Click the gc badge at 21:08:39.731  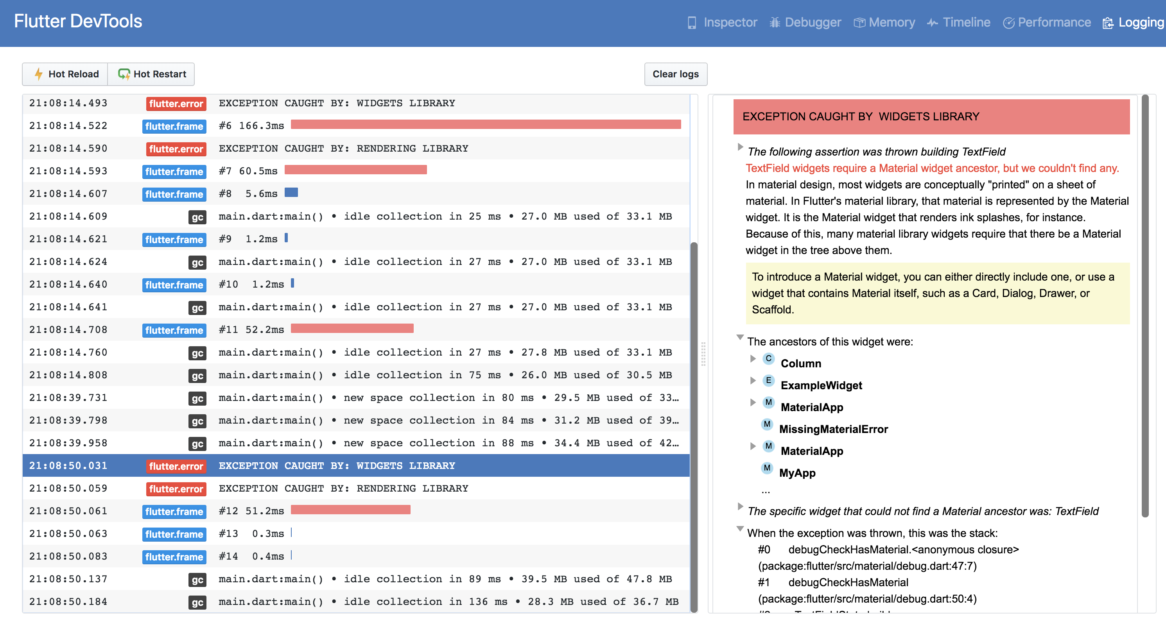pyautogui.click(x=197, y=399)
